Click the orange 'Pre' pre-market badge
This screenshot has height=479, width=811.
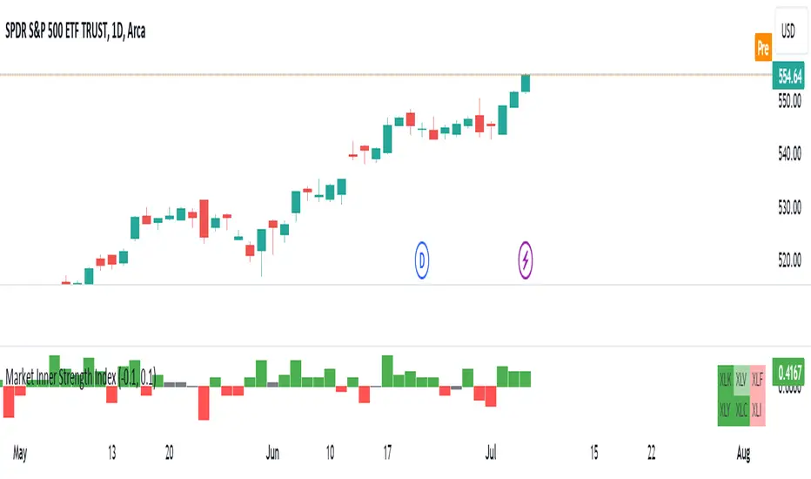pos(763,45)
